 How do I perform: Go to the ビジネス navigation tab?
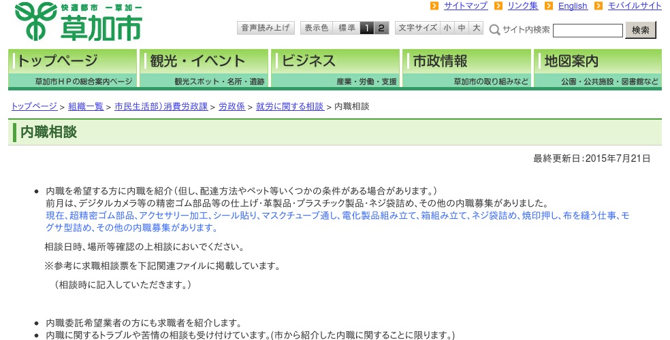point(335,68)
